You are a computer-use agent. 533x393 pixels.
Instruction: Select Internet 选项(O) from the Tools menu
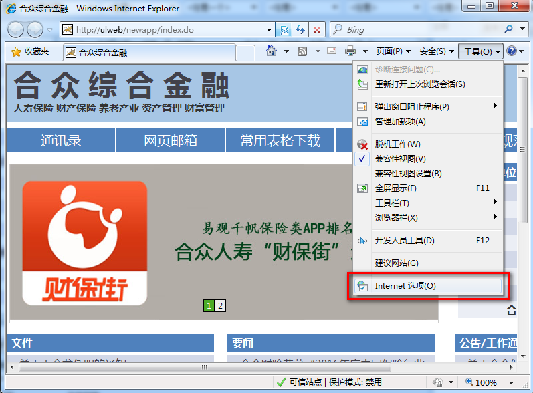[405, 286]
